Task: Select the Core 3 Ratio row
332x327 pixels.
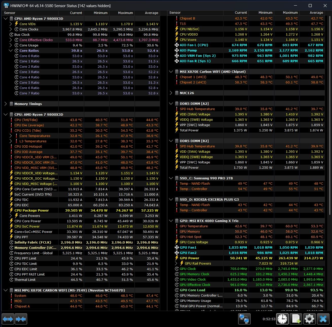Action: [x=81, y=72]
